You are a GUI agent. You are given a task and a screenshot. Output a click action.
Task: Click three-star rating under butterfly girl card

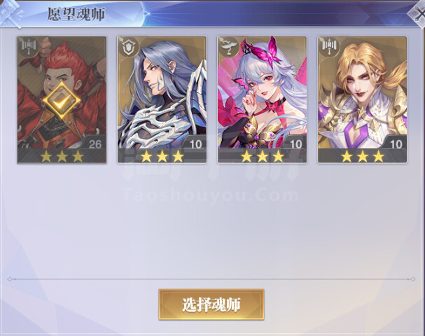pyautogui.click(x=263, y=156)
